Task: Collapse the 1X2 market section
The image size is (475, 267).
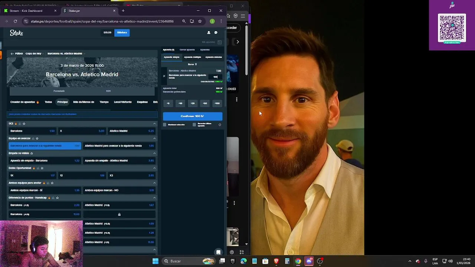Action: (154, 123)
